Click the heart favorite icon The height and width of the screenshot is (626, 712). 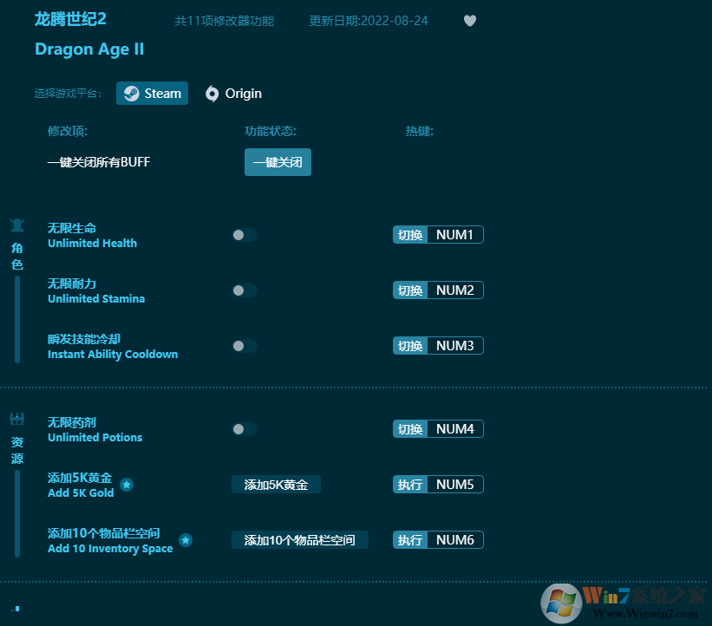470,21
